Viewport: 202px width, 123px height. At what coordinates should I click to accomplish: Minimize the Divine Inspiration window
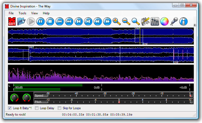pyautogui.click(x=176, y=5)
